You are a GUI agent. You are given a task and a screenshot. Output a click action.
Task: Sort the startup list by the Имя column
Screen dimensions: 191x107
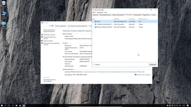click(103, 19)
